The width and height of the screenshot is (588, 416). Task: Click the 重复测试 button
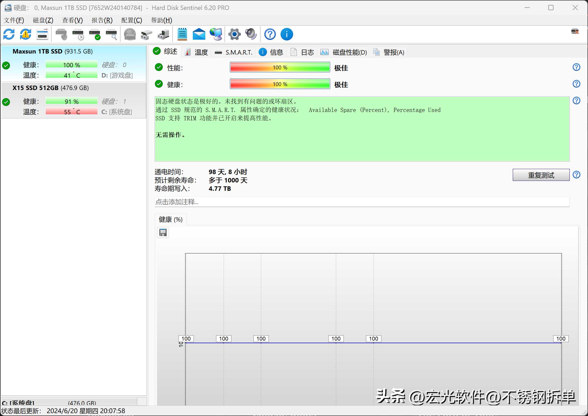tap(541, 175)
